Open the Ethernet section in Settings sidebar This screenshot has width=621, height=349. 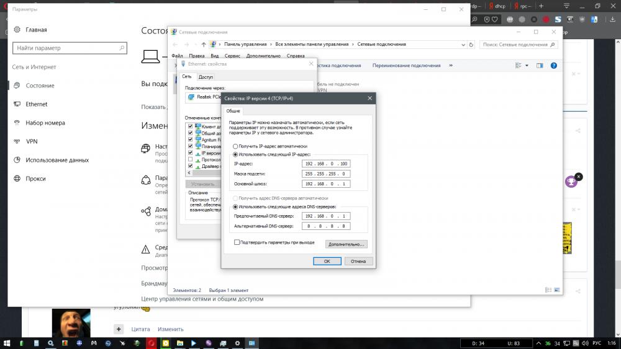pyautogui.click(x=36, y=104)
